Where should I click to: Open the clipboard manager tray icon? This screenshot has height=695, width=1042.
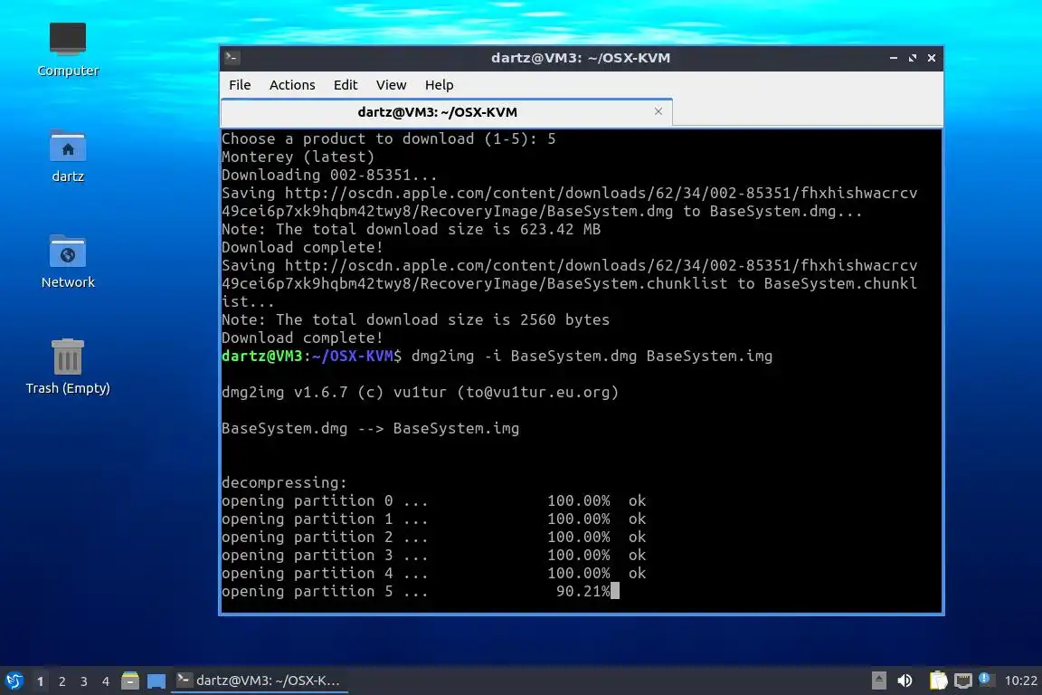point(938,681)
